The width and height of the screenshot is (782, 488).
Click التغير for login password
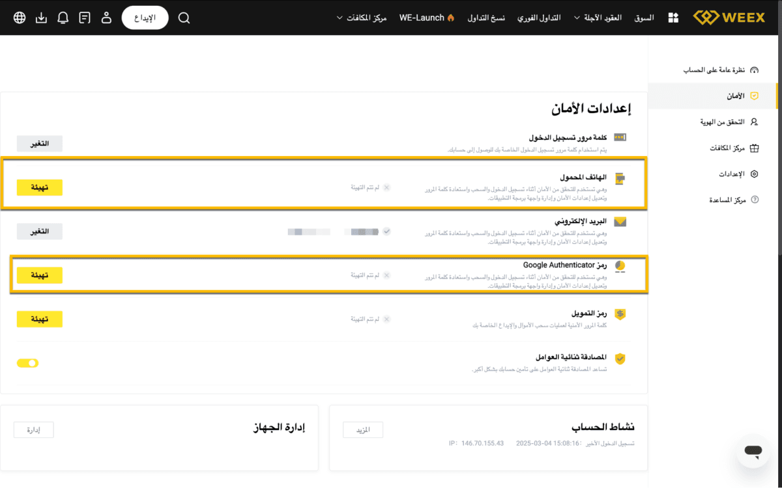39,143
